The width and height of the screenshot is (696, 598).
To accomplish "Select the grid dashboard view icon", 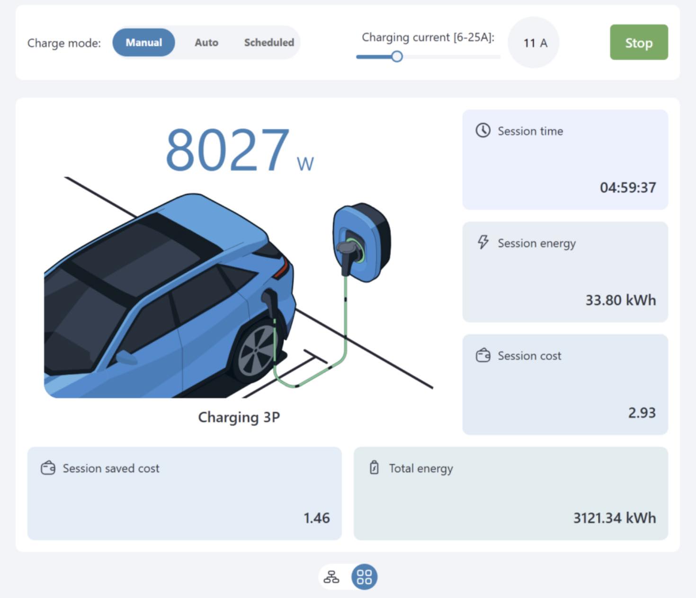I will (363, 577).
